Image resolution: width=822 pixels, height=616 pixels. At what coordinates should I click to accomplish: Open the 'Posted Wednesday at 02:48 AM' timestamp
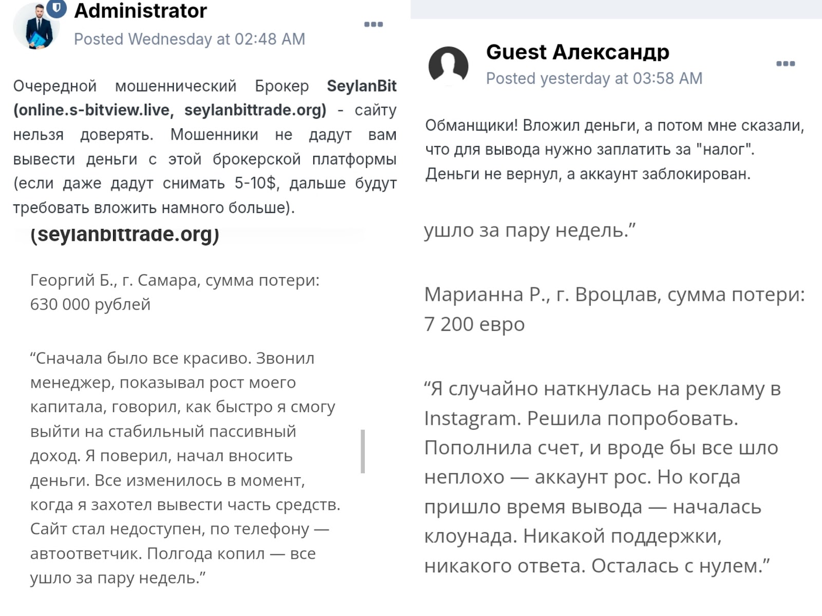point(190,39)
